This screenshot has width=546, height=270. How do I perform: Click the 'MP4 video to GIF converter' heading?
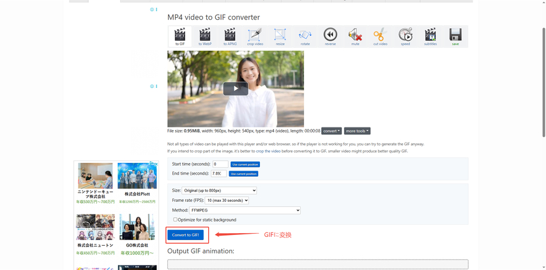tap(213, 17)
